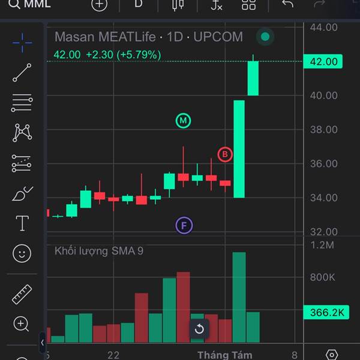Click the Khối lượng SMA 9 indicator legend
The image size is (360, 360).
pyautogui.click(x=99, y=251)
